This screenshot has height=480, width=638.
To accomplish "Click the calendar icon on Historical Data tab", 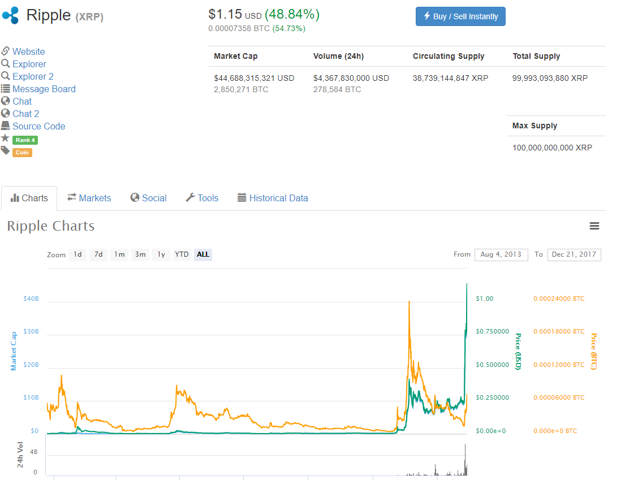I will (x=242, y=198).
